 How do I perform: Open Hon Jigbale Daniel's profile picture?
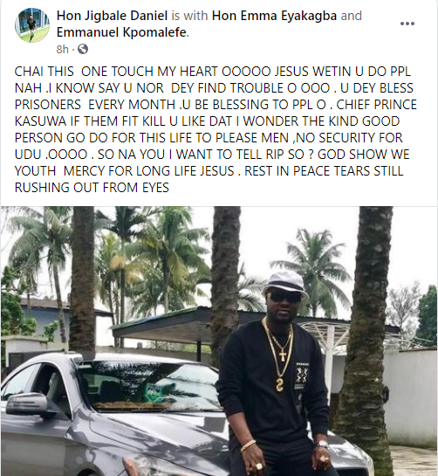(x=32, y=25)
